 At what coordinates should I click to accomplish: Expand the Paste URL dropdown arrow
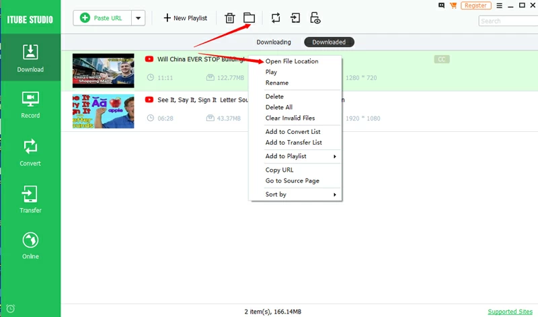point(138,18)
